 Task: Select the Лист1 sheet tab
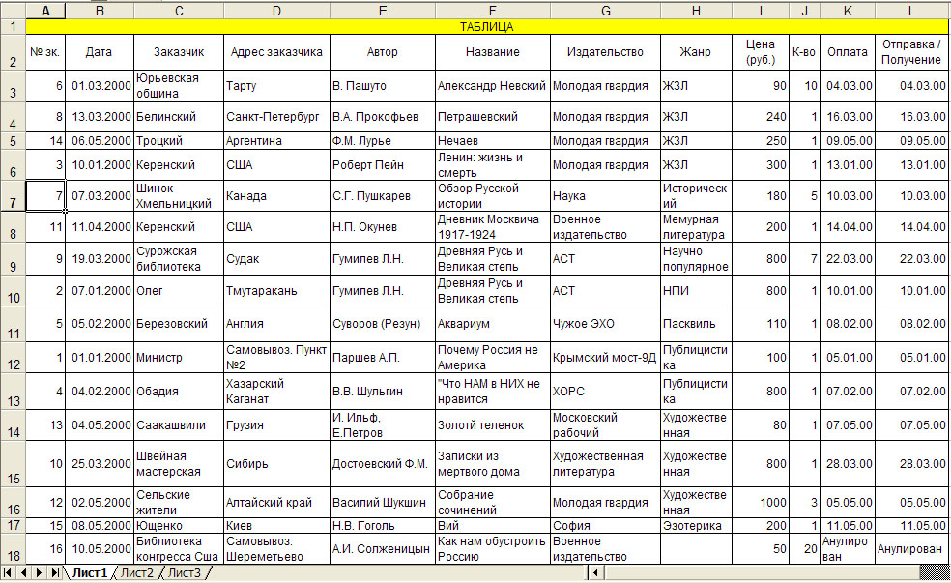[x=90, y=572]
